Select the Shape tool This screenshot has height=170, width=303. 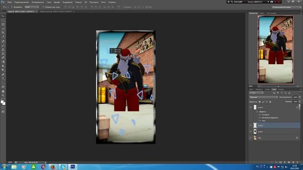[x=3, y=87]
